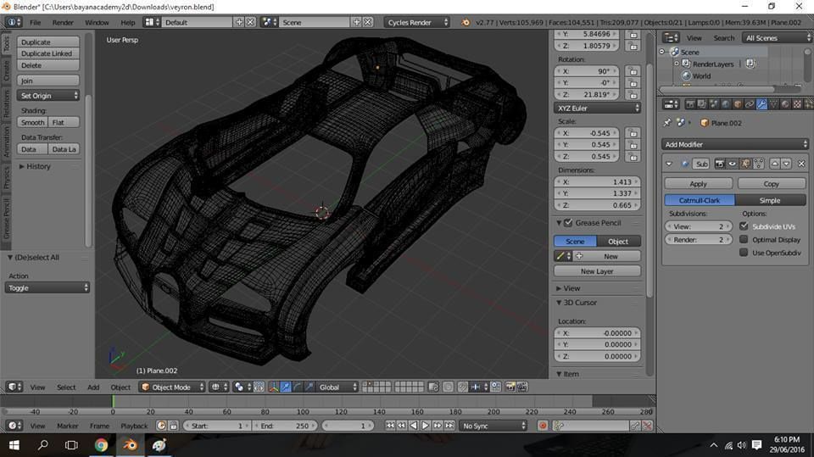Select the Simple subdivision type
Image resolution: width=814 pixels, height=457 pixels.
pos(771,200)
